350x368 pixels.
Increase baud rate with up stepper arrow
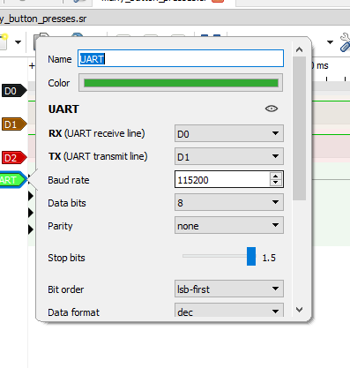tap(275, 176)
